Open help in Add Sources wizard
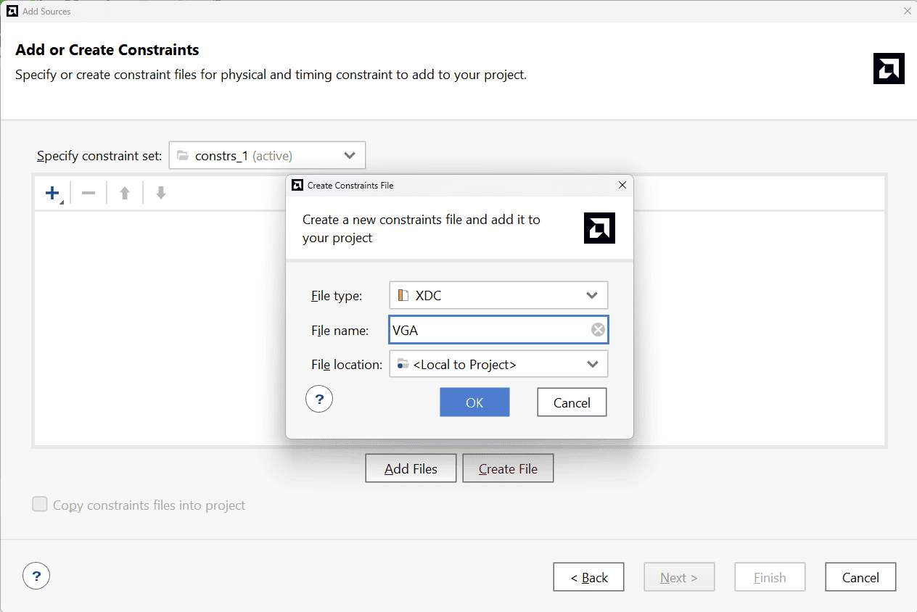This screenshot has height=612, width=917. [x=36, y=576]
